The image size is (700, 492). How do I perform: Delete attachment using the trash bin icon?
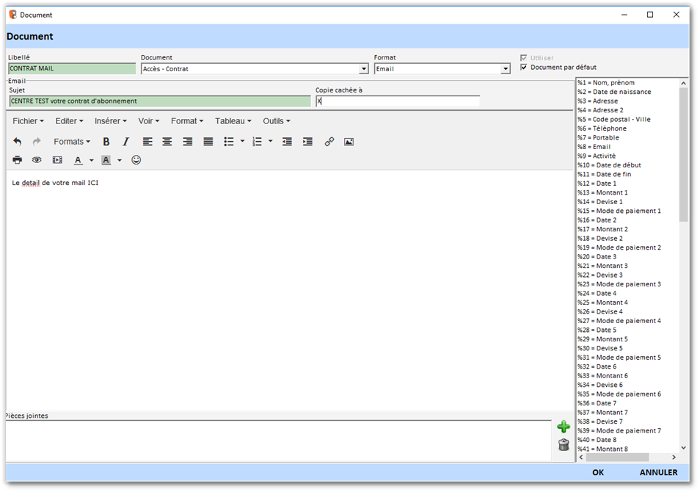pyautogui.click(x=564, y=444)
